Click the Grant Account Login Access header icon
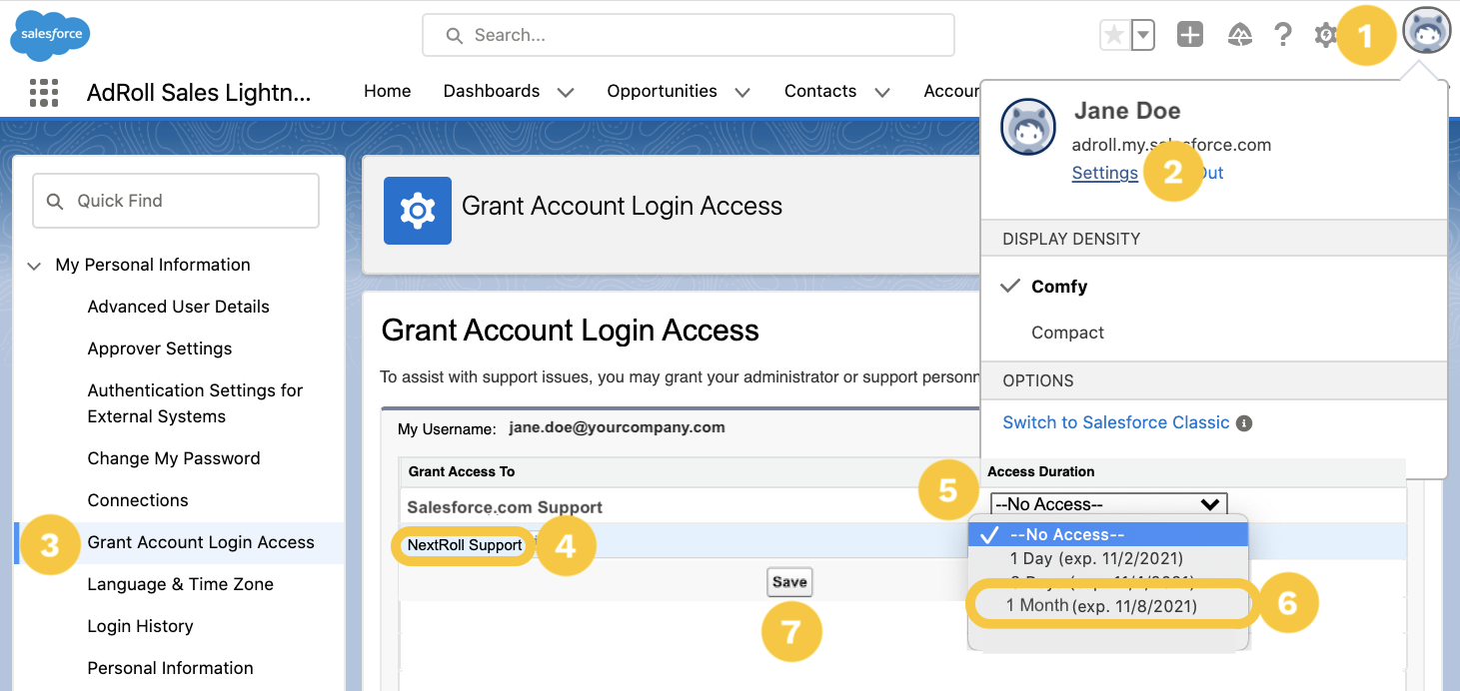This screenshot has width=1460, height=691. tap(417, 211)
